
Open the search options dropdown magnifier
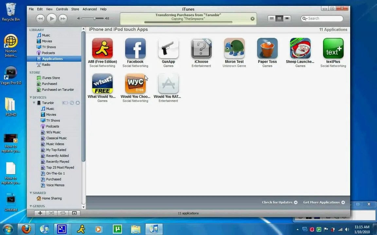pos(305,19)
